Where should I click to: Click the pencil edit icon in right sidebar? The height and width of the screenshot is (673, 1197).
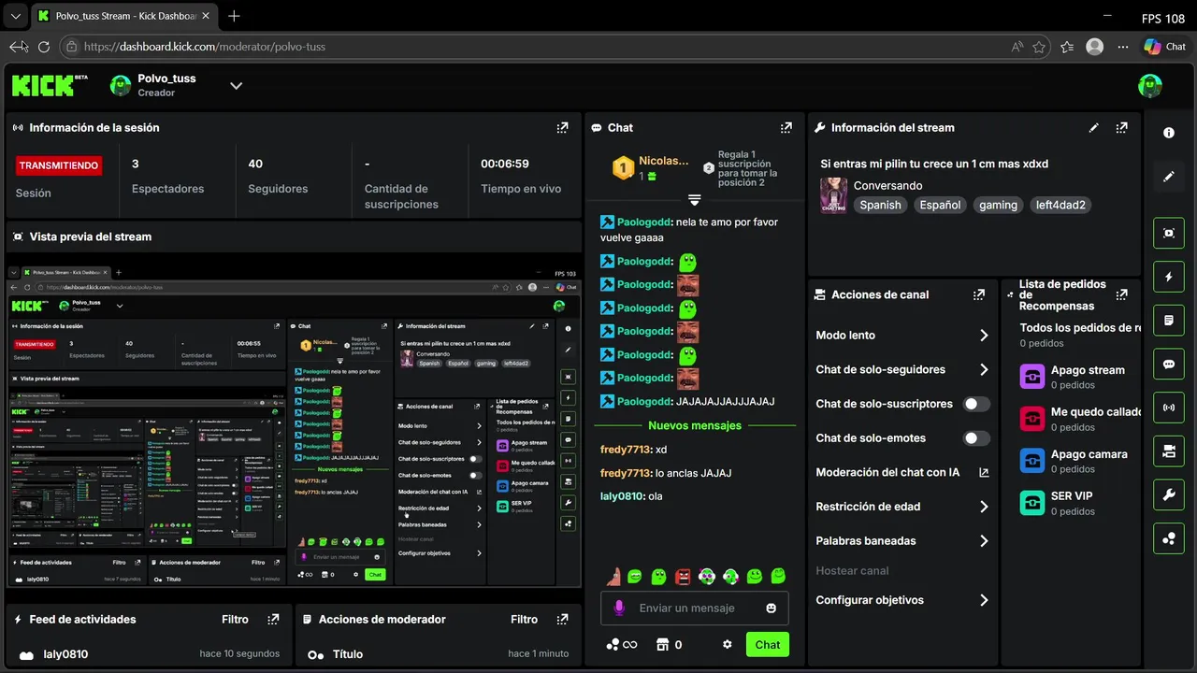point(1169,177)
